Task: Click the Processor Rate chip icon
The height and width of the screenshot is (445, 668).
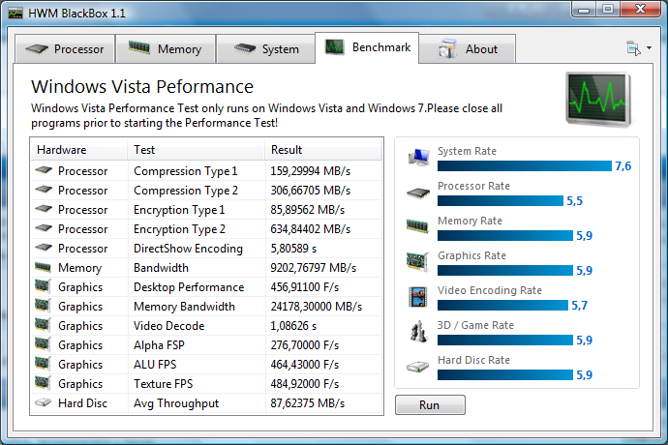Action: 418,193
